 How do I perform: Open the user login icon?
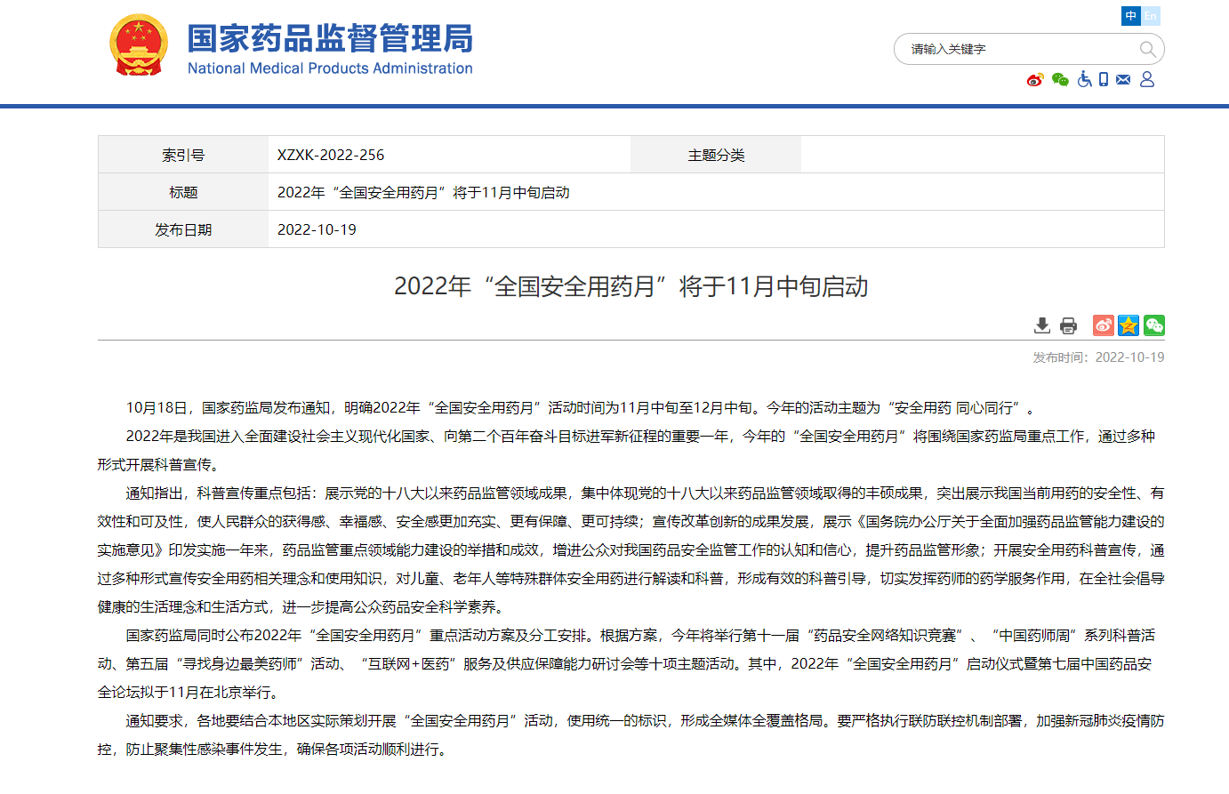pos(1147,79)
